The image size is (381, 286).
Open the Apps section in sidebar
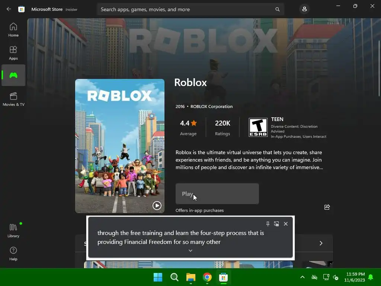tap(13, 53)
